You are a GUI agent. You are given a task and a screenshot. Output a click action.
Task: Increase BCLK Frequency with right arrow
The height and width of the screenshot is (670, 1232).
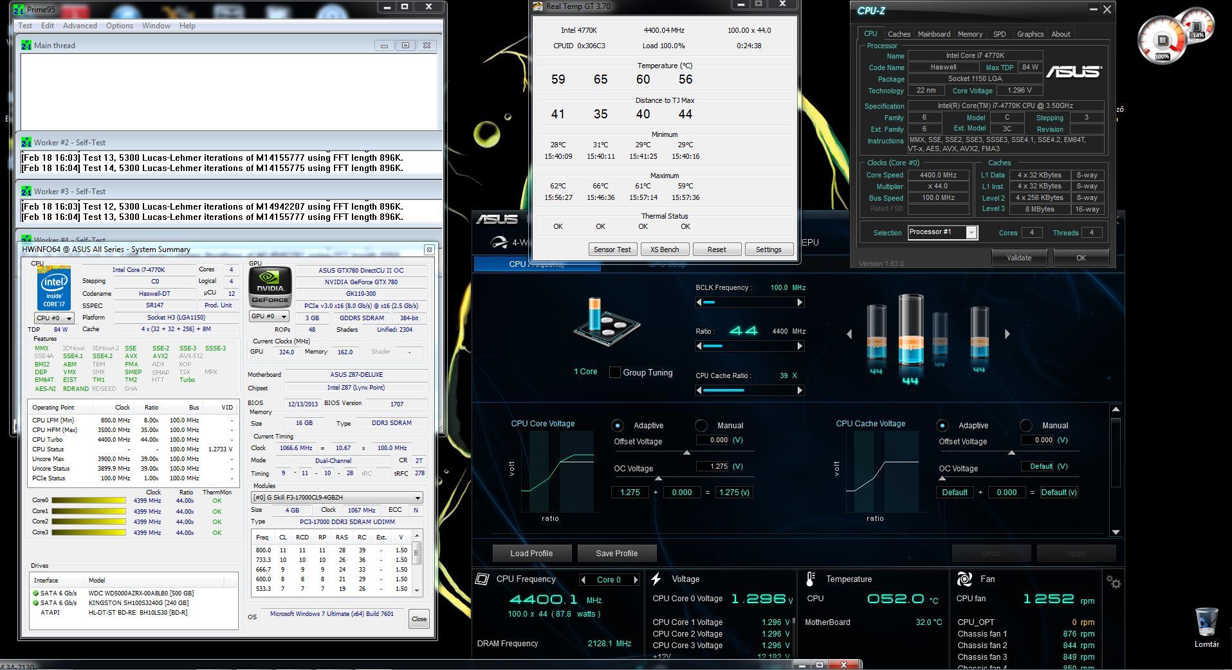800,302
